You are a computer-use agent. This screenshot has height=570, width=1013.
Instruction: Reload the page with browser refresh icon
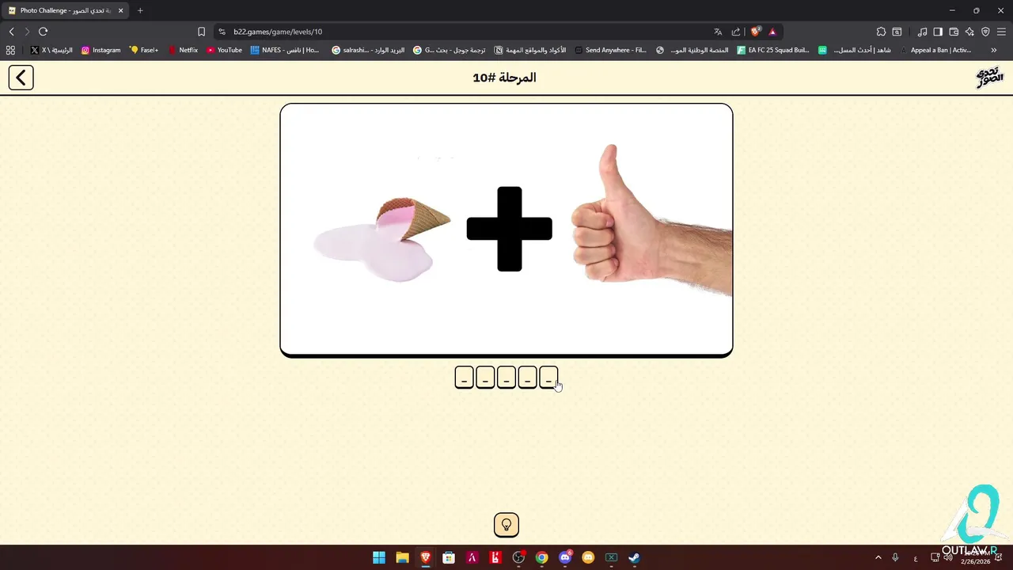43,32
